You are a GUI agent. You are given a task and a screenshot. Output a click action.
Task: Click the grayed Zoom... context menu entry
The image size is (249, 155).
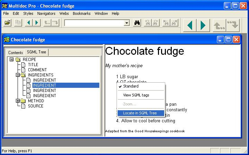(x=141, y=104)
